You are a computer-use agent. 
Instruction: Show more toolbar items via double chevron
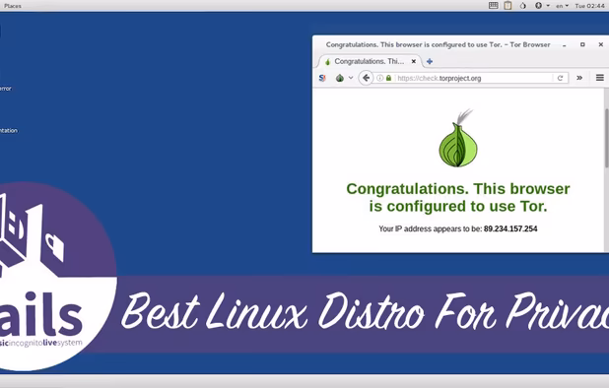pos(579,78)
